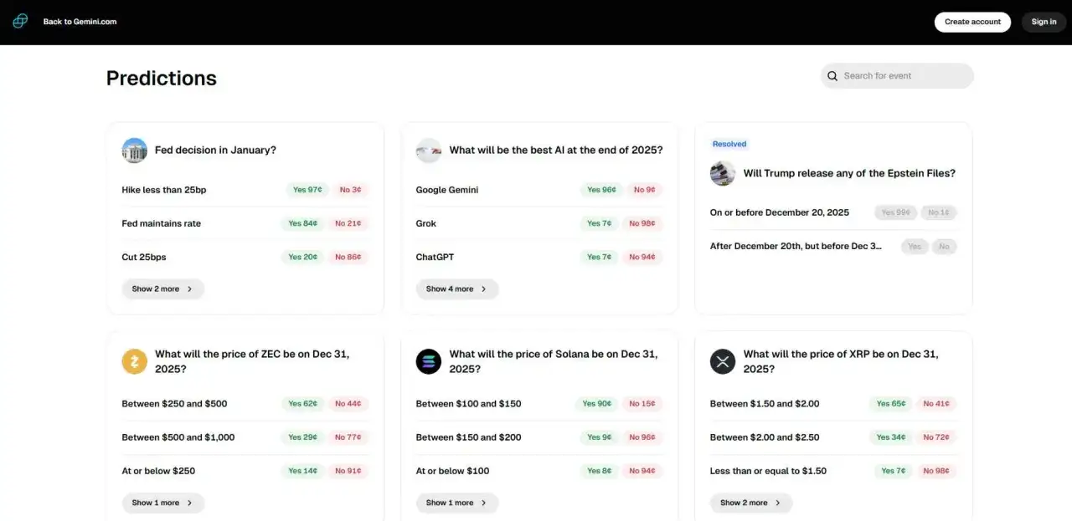Select No 9¢ for Google Gemini
Screen dimensions: 1072x521
(x=644, y=190)
